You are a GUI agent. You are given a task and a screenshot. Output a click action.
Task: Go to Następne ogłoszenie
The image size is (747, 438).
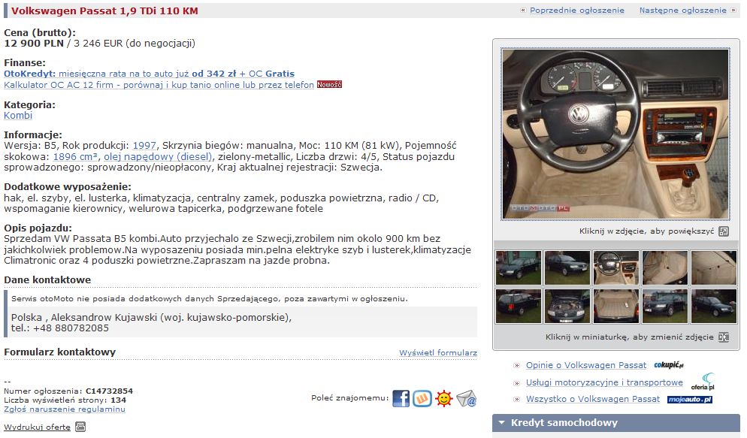coord(682,10)
